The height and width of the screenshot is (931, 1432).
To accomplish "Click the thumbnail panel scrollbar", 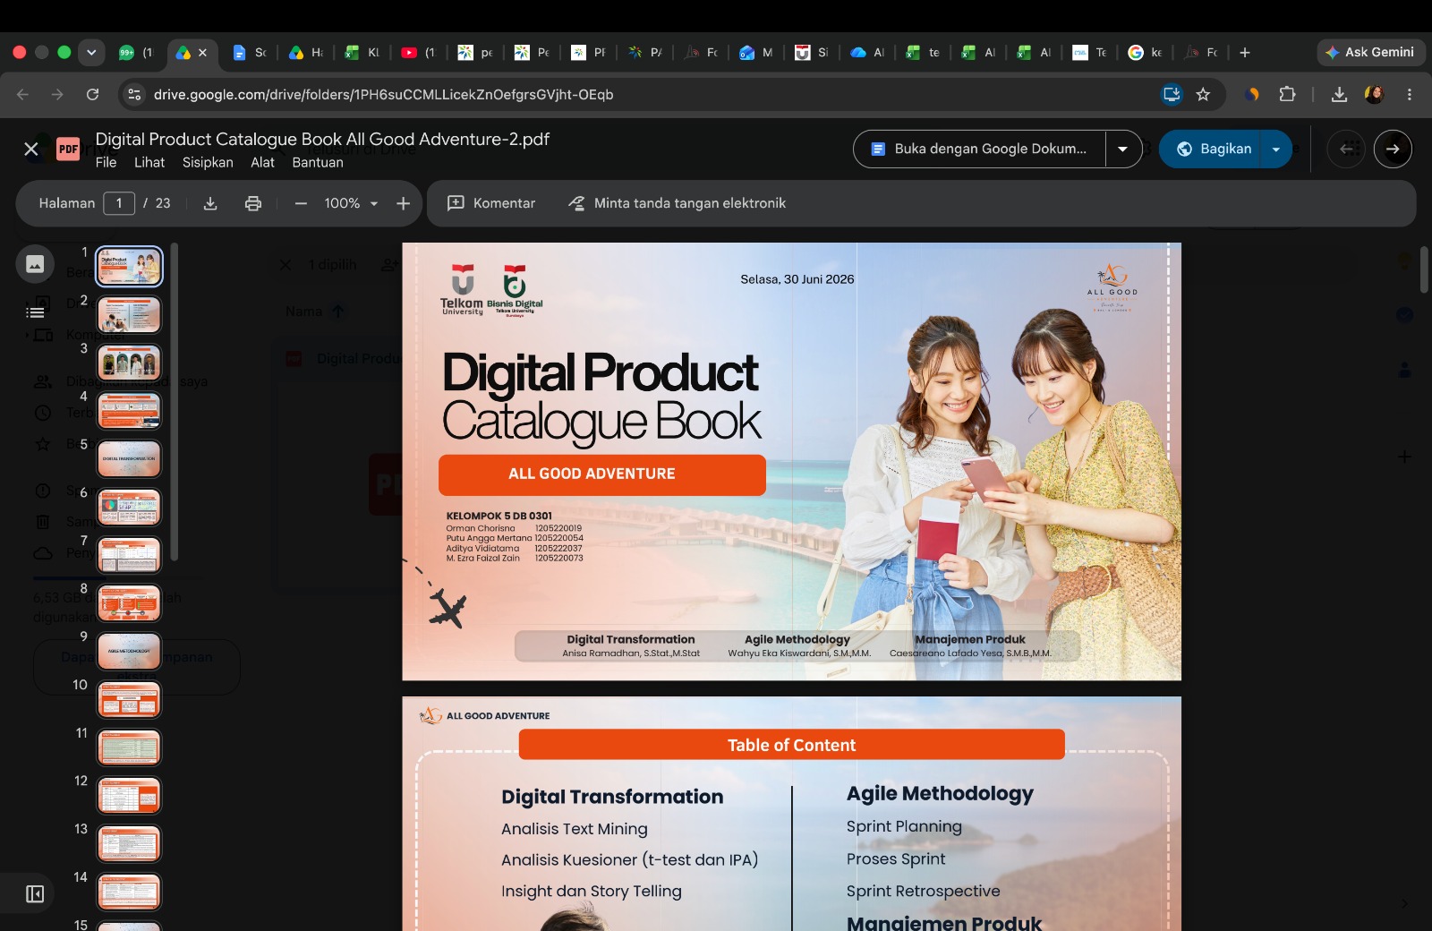I will click(x=175, y=402).
